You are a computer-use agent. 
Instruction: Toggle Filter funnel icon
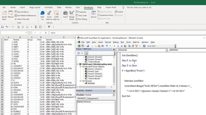click(x=49, y=27)
